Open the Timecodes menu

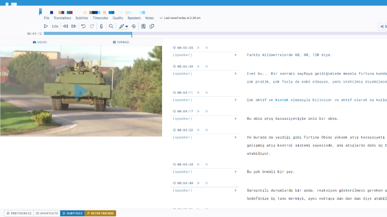click(101, 18)
